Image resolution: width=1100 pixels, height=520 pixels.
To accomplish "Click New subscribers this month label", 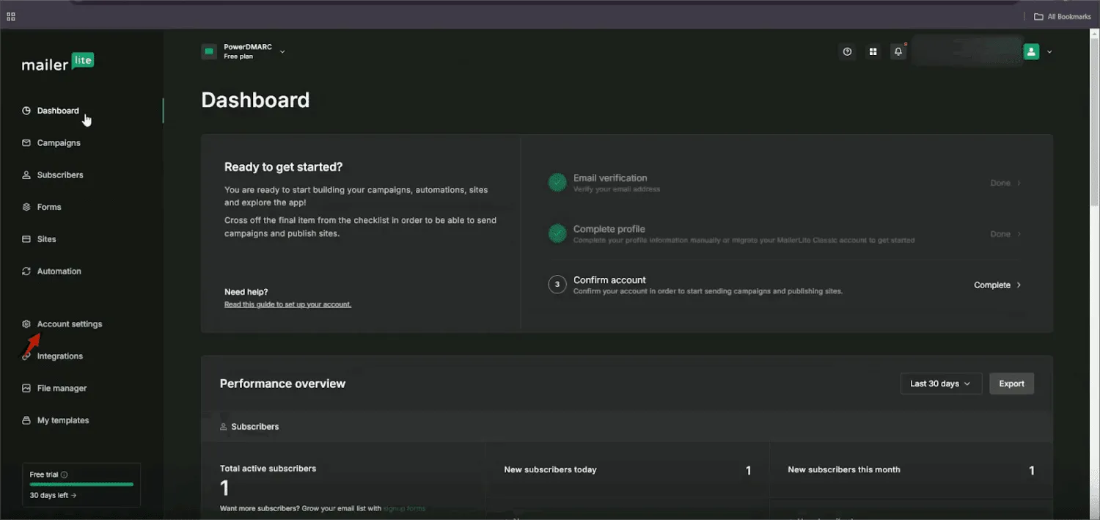I will [843, 470].
